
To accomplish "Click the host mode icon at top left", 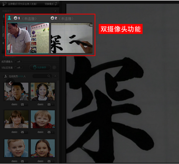I will tap(4, 4).
